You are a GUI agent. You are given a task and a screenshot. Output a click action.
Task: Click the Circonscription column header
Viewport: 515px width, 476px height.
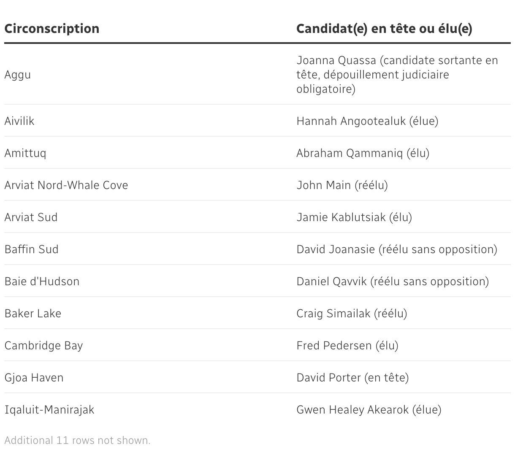[x=52, y=29]
